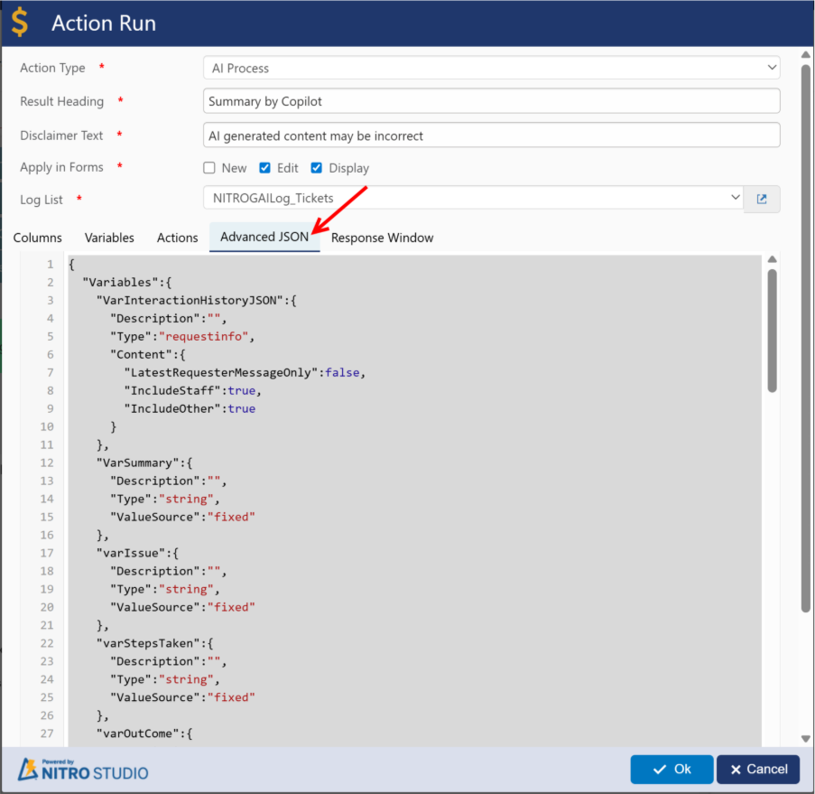Select the Advanced JSON tab
The height and width of the screenshot is (794, 815).
(264, 238)
